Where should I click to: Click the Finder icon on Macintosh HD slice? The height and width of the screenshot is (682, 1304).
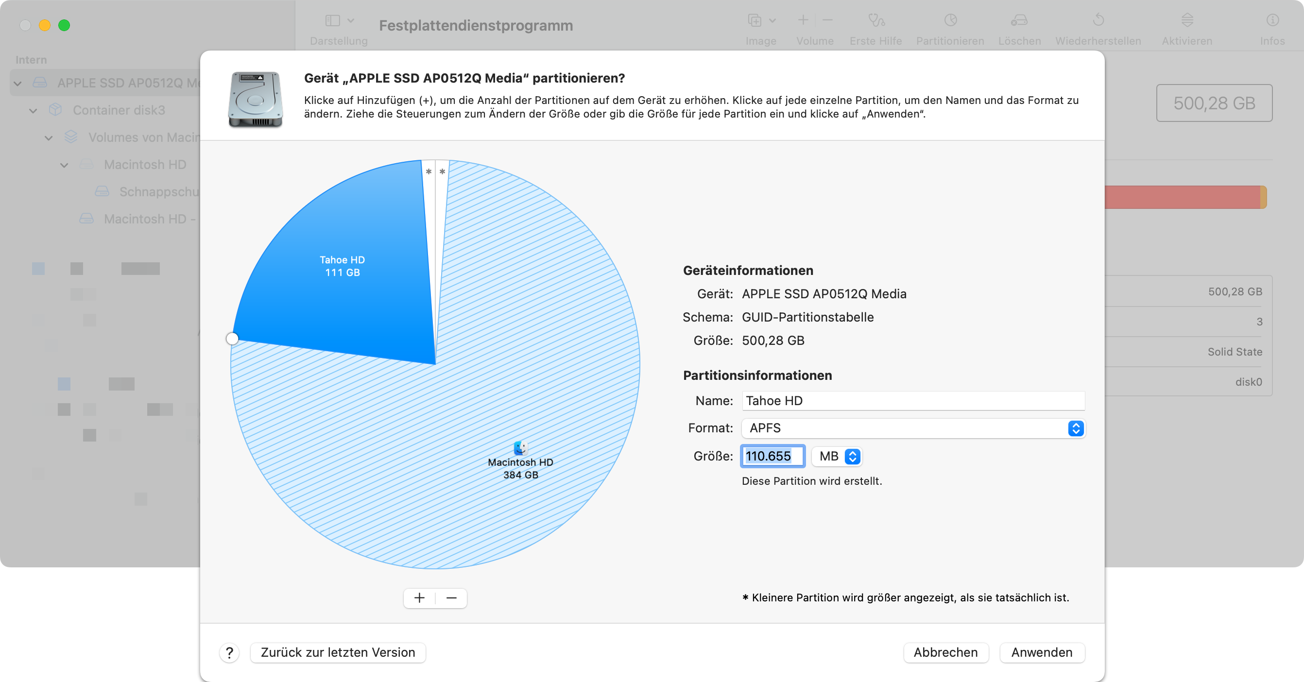coord(520,448)
